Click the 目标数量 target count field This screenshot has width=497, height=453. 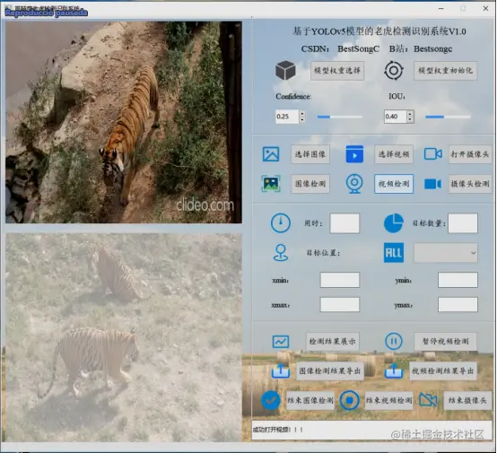click(462, 223)
